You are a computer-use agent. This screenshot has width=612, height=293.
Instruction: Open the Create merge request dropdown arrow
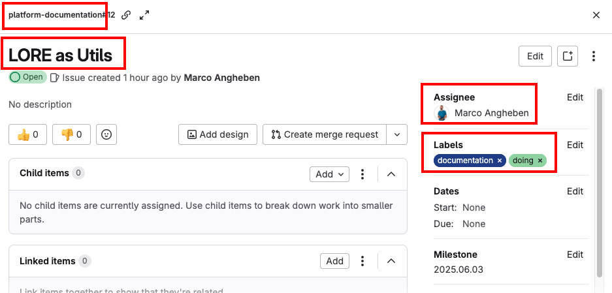pyautogui.click(x=397, y=134)
